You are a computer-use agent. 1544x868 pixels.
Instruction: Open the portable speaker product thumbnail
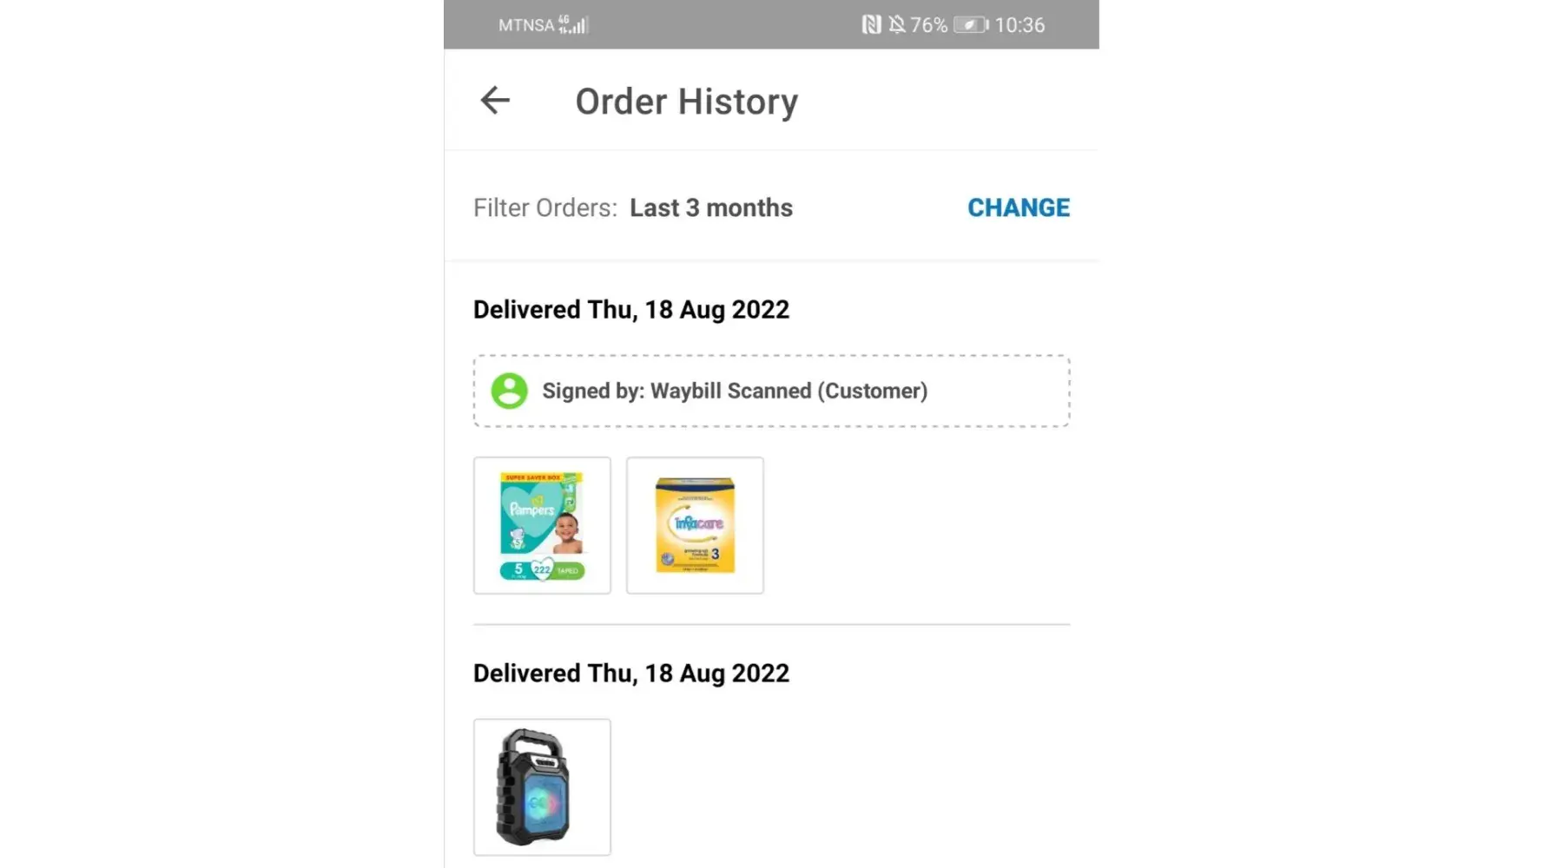pos(542,786)
